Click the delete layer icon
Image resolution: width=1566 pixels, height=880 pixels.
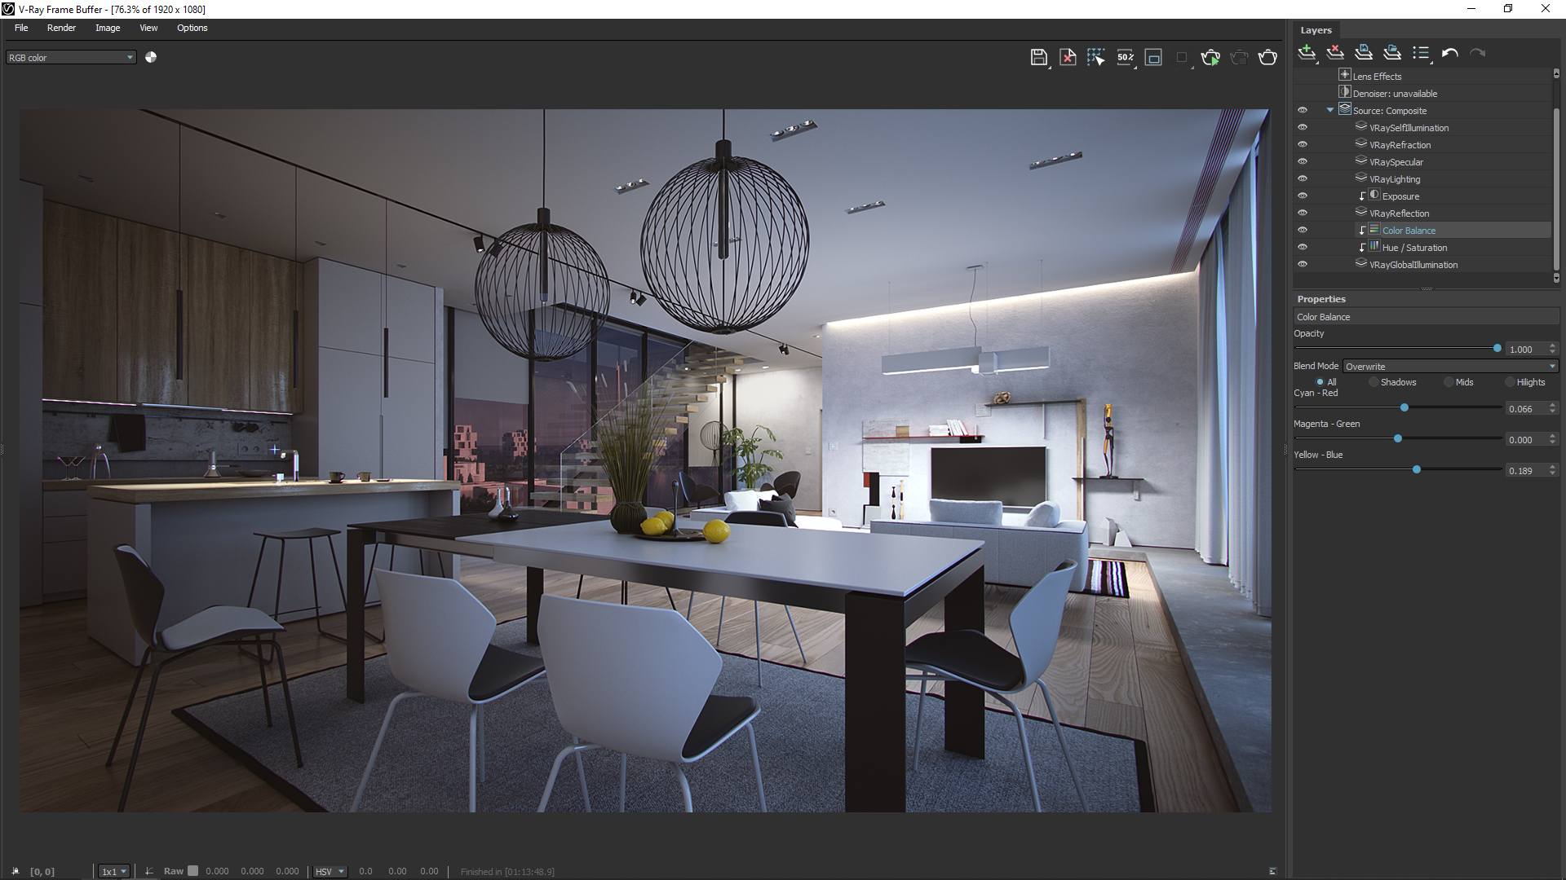click(x=1335, y=53)
